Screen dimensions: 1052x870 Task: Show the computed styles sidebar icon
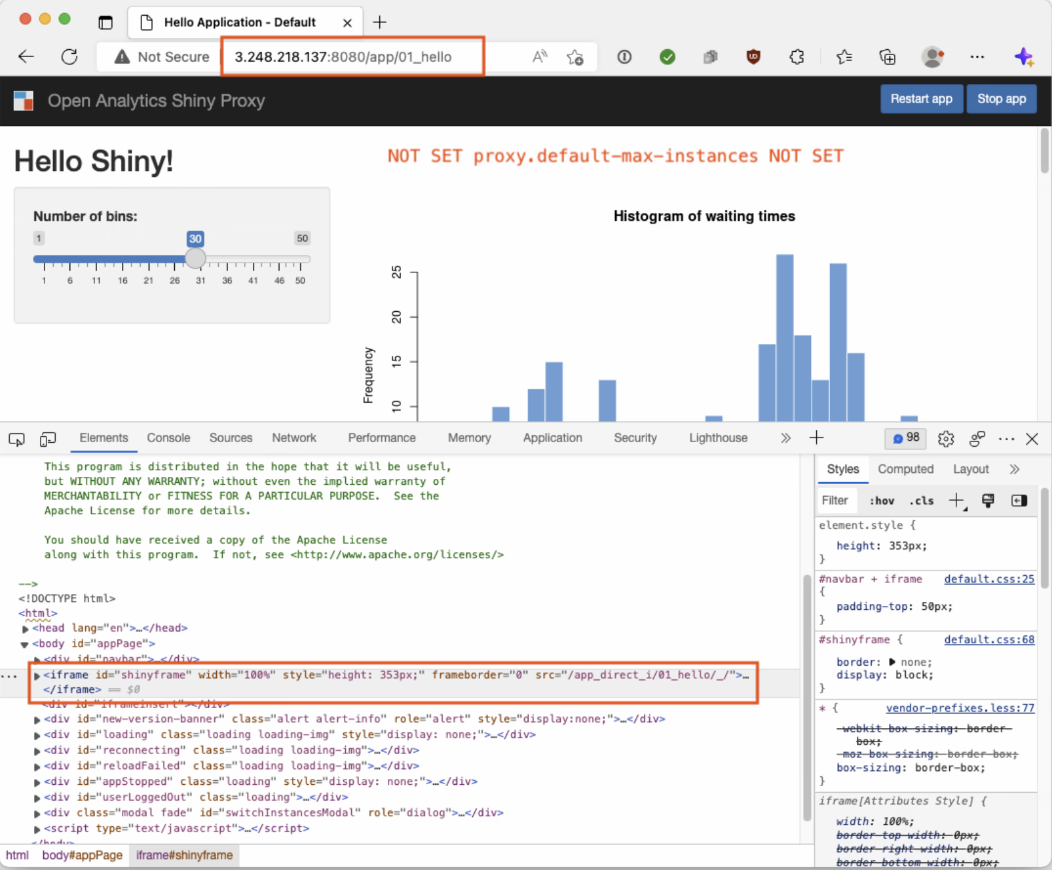1019,501
